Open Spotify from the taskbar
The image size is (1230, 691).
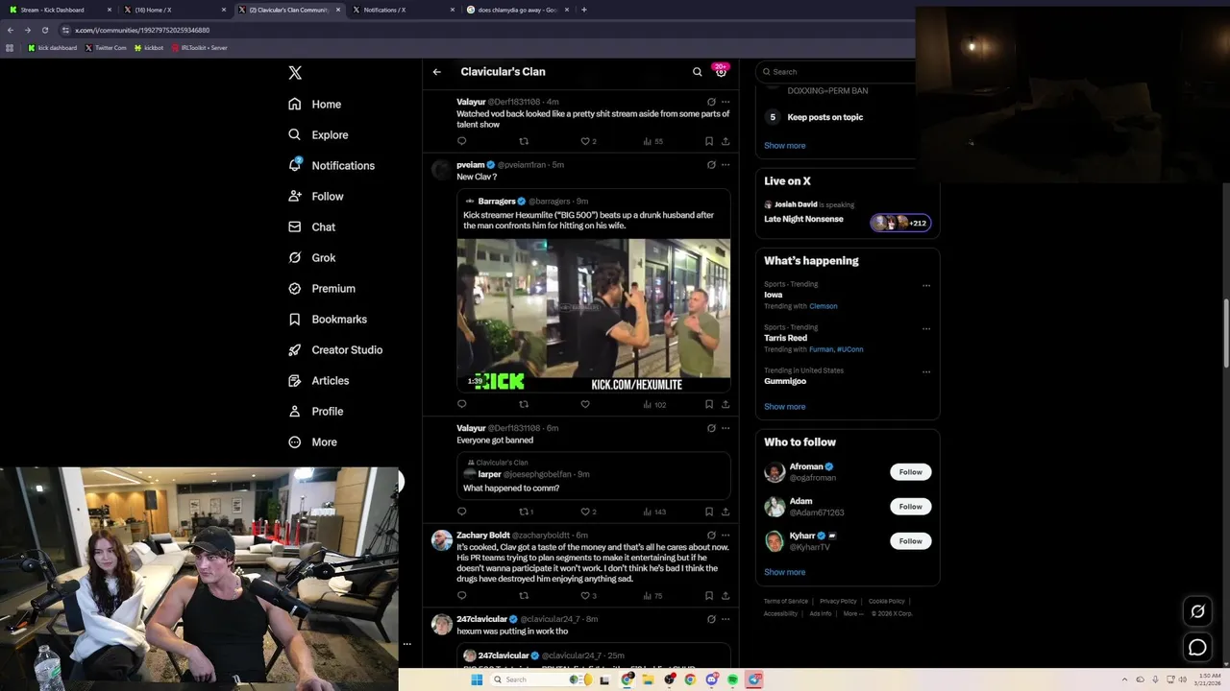733,679
